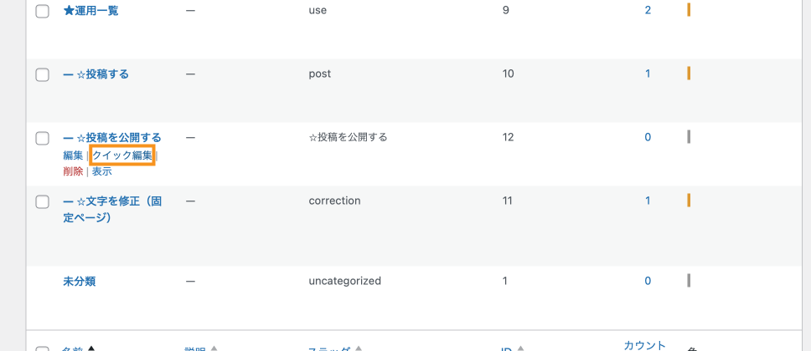
Task: Click 編集 under ☆投稿を公開する
Action: click(73, 155)
